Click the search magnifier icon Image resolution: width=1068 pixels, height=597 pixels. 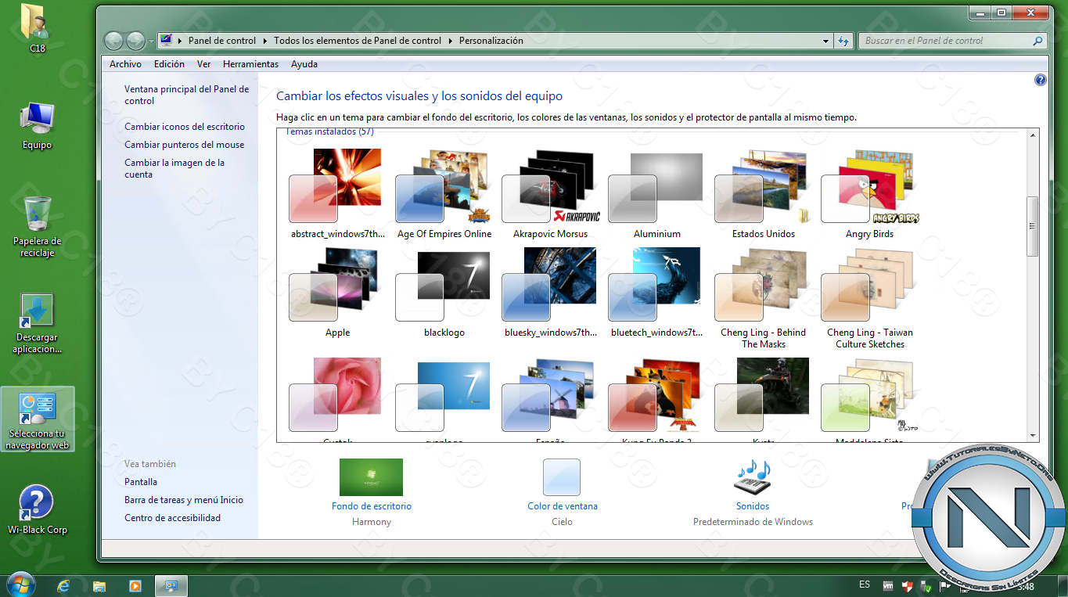[1038, 41]
